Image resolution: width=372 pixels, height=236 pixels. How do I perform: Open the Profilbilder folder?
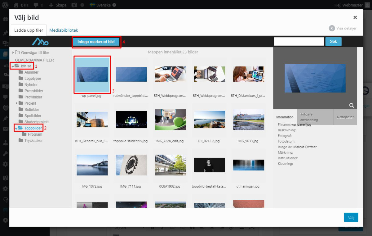tap(33, 97)
